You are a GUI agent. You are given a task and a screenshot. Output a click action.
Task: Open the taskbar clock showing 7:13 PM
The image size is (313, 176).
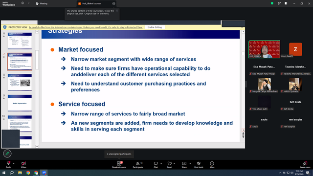point(299,173)
